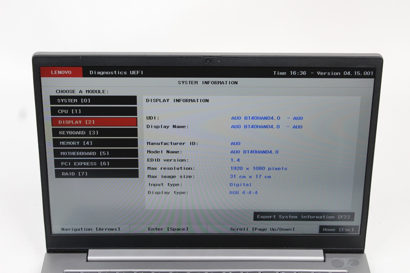Open the MOTHERBOARD [5] module
The width and height of the screenshot is (410, 273).
click(96, 153)
